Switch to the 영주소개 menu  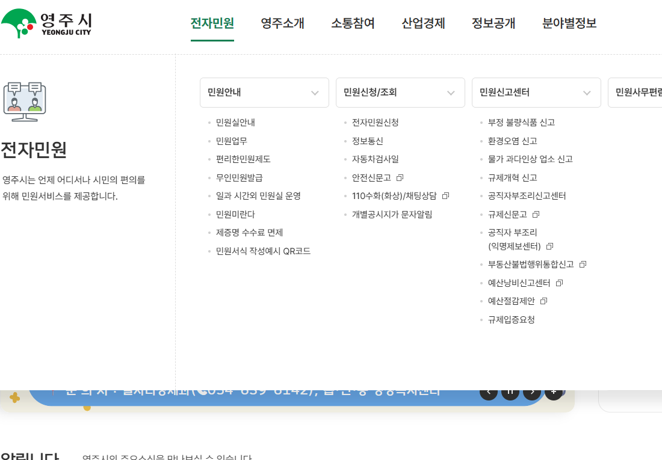(282, 23)
